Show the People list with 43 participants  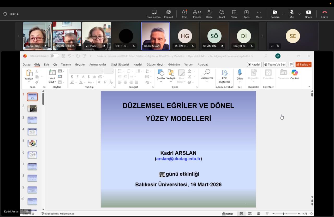[x=197, y=14]
